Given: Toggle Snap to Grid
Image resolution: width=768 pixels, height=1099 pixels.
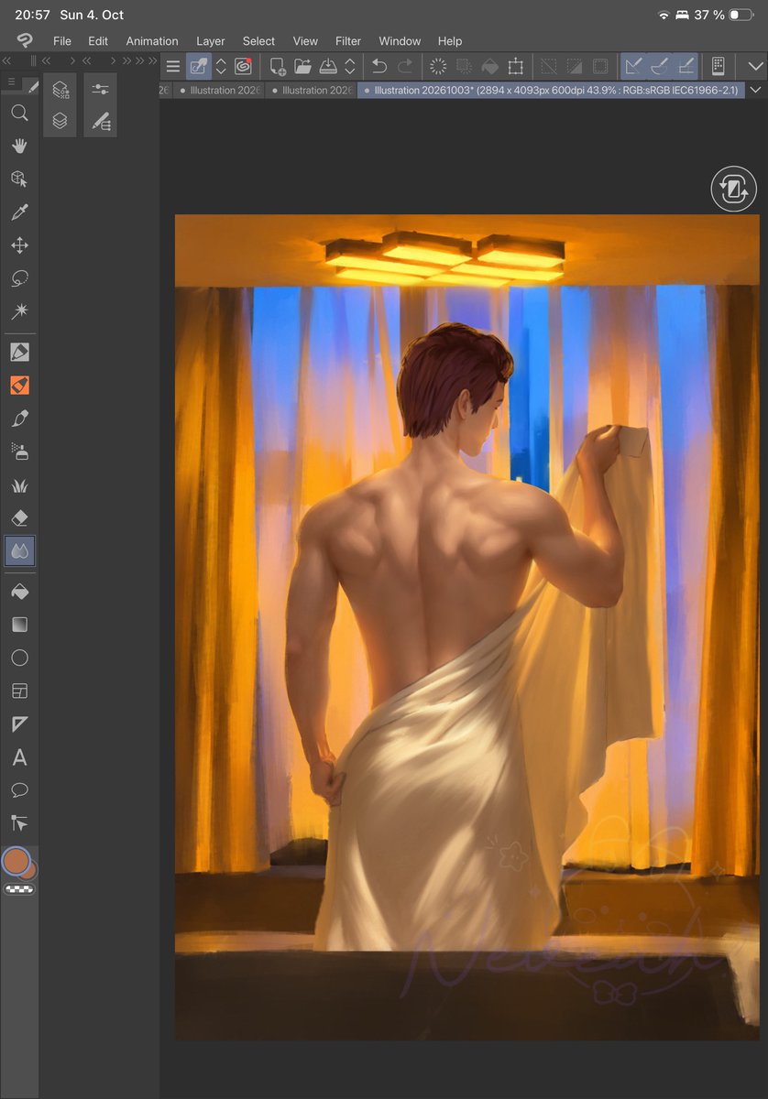Looking at the screenshot, I should point(685,66).
